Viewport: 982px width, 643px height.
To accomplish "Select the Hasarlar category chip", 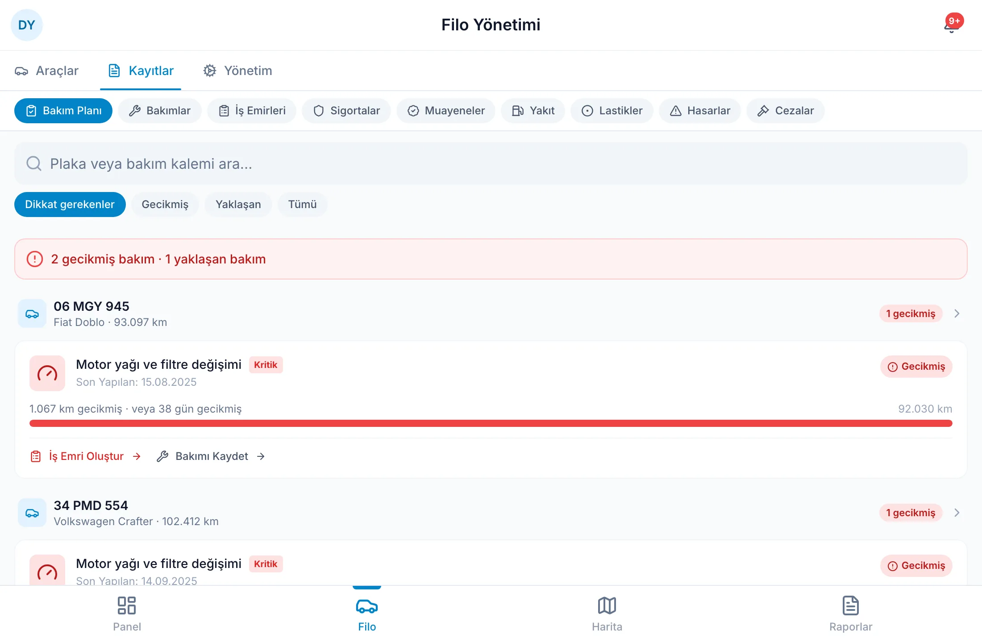I will pos(700,111).
